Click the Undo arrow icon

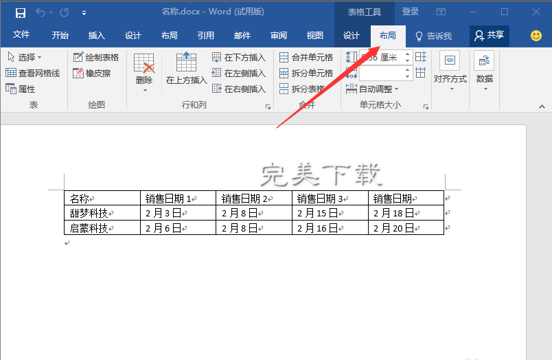click(41, 13)
